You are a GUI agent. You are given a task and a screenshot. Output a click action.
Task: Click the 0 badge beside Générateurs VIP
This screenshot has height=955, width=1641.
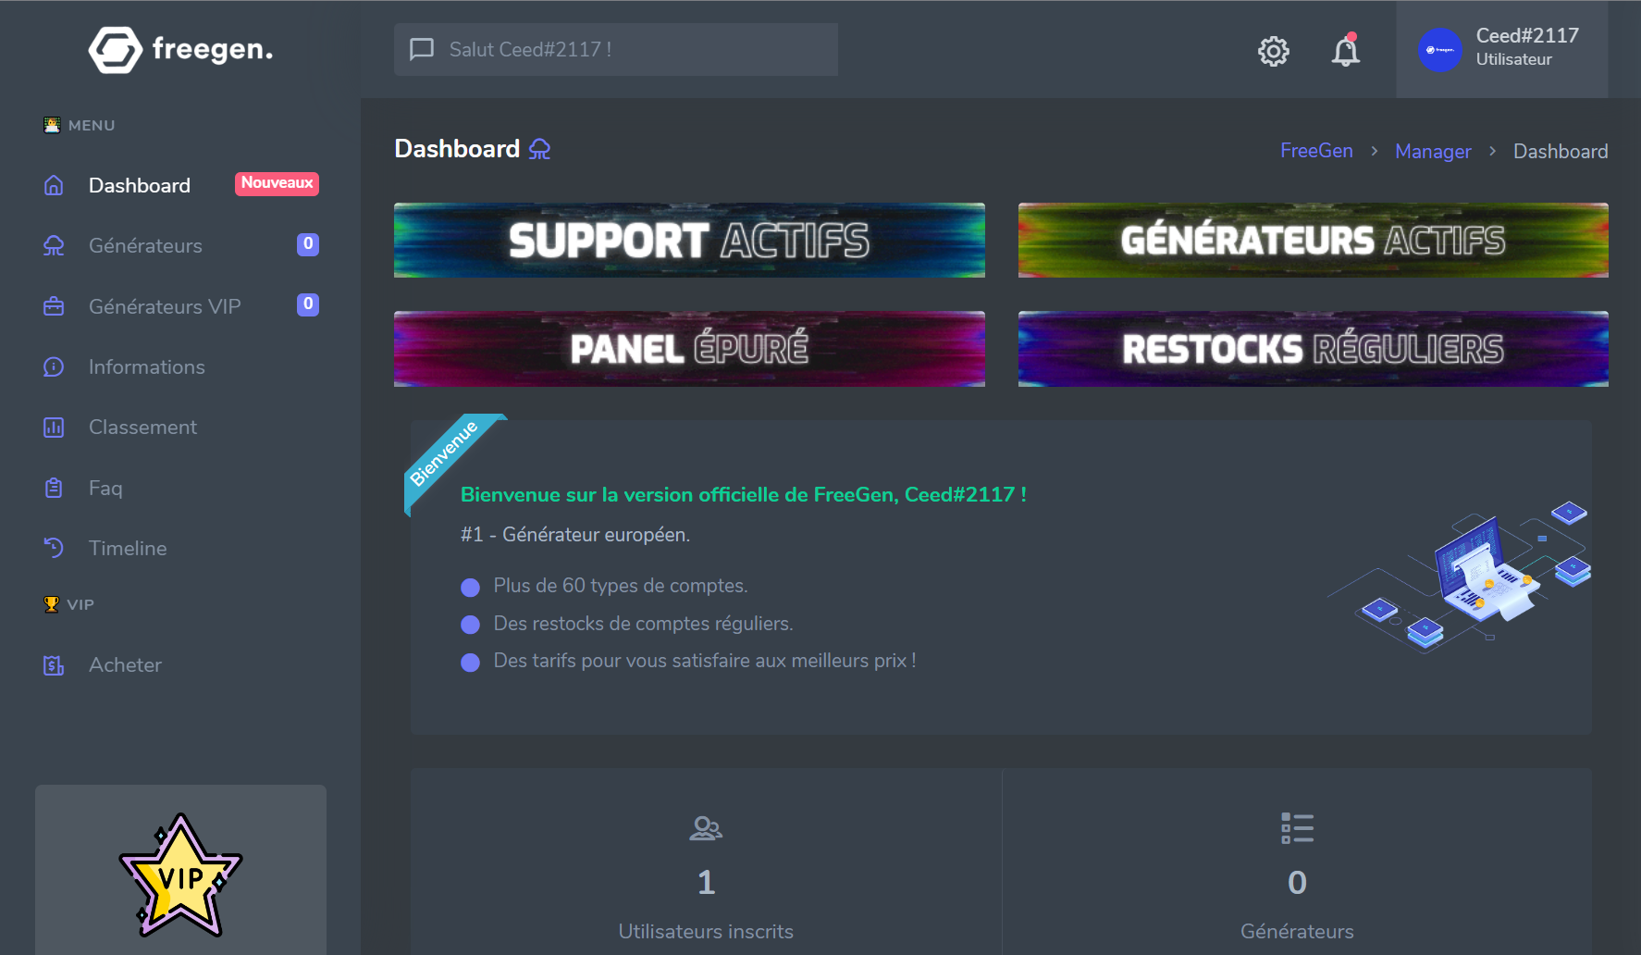[308, 304]
